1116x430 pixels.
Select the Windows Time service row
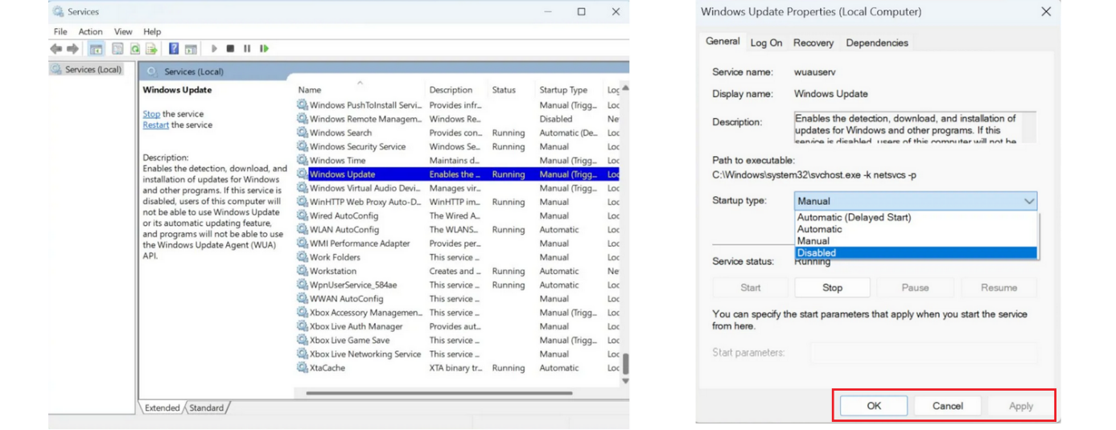coord(337,161)
